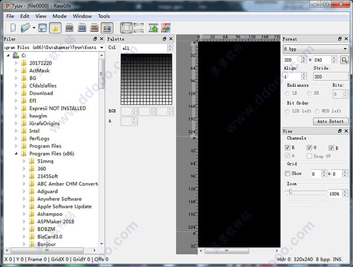Float the Filer panel

pos(95,39)
